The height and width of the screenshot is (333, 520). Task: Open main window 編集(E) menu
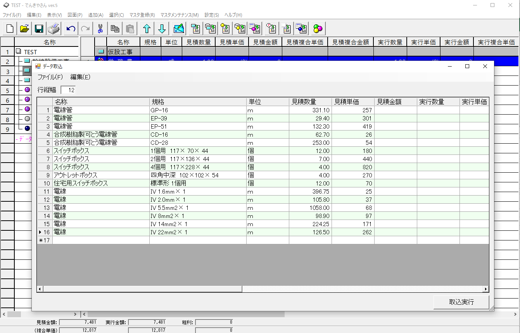point(34,15)
